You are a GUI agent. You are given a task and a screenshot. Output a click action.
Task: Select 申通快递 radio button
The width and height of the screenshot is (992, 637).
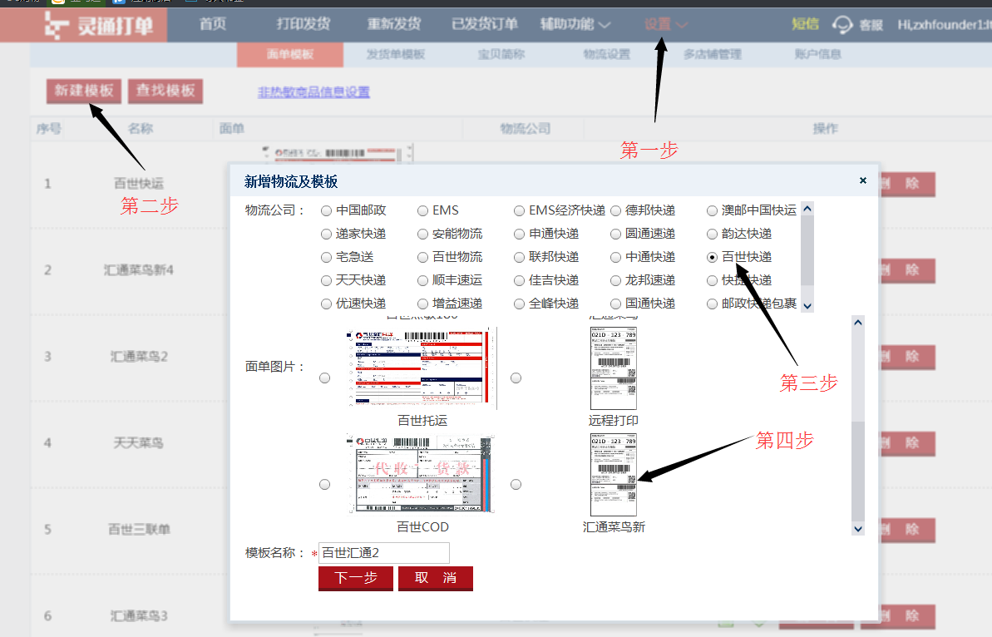tap(519, 234)
